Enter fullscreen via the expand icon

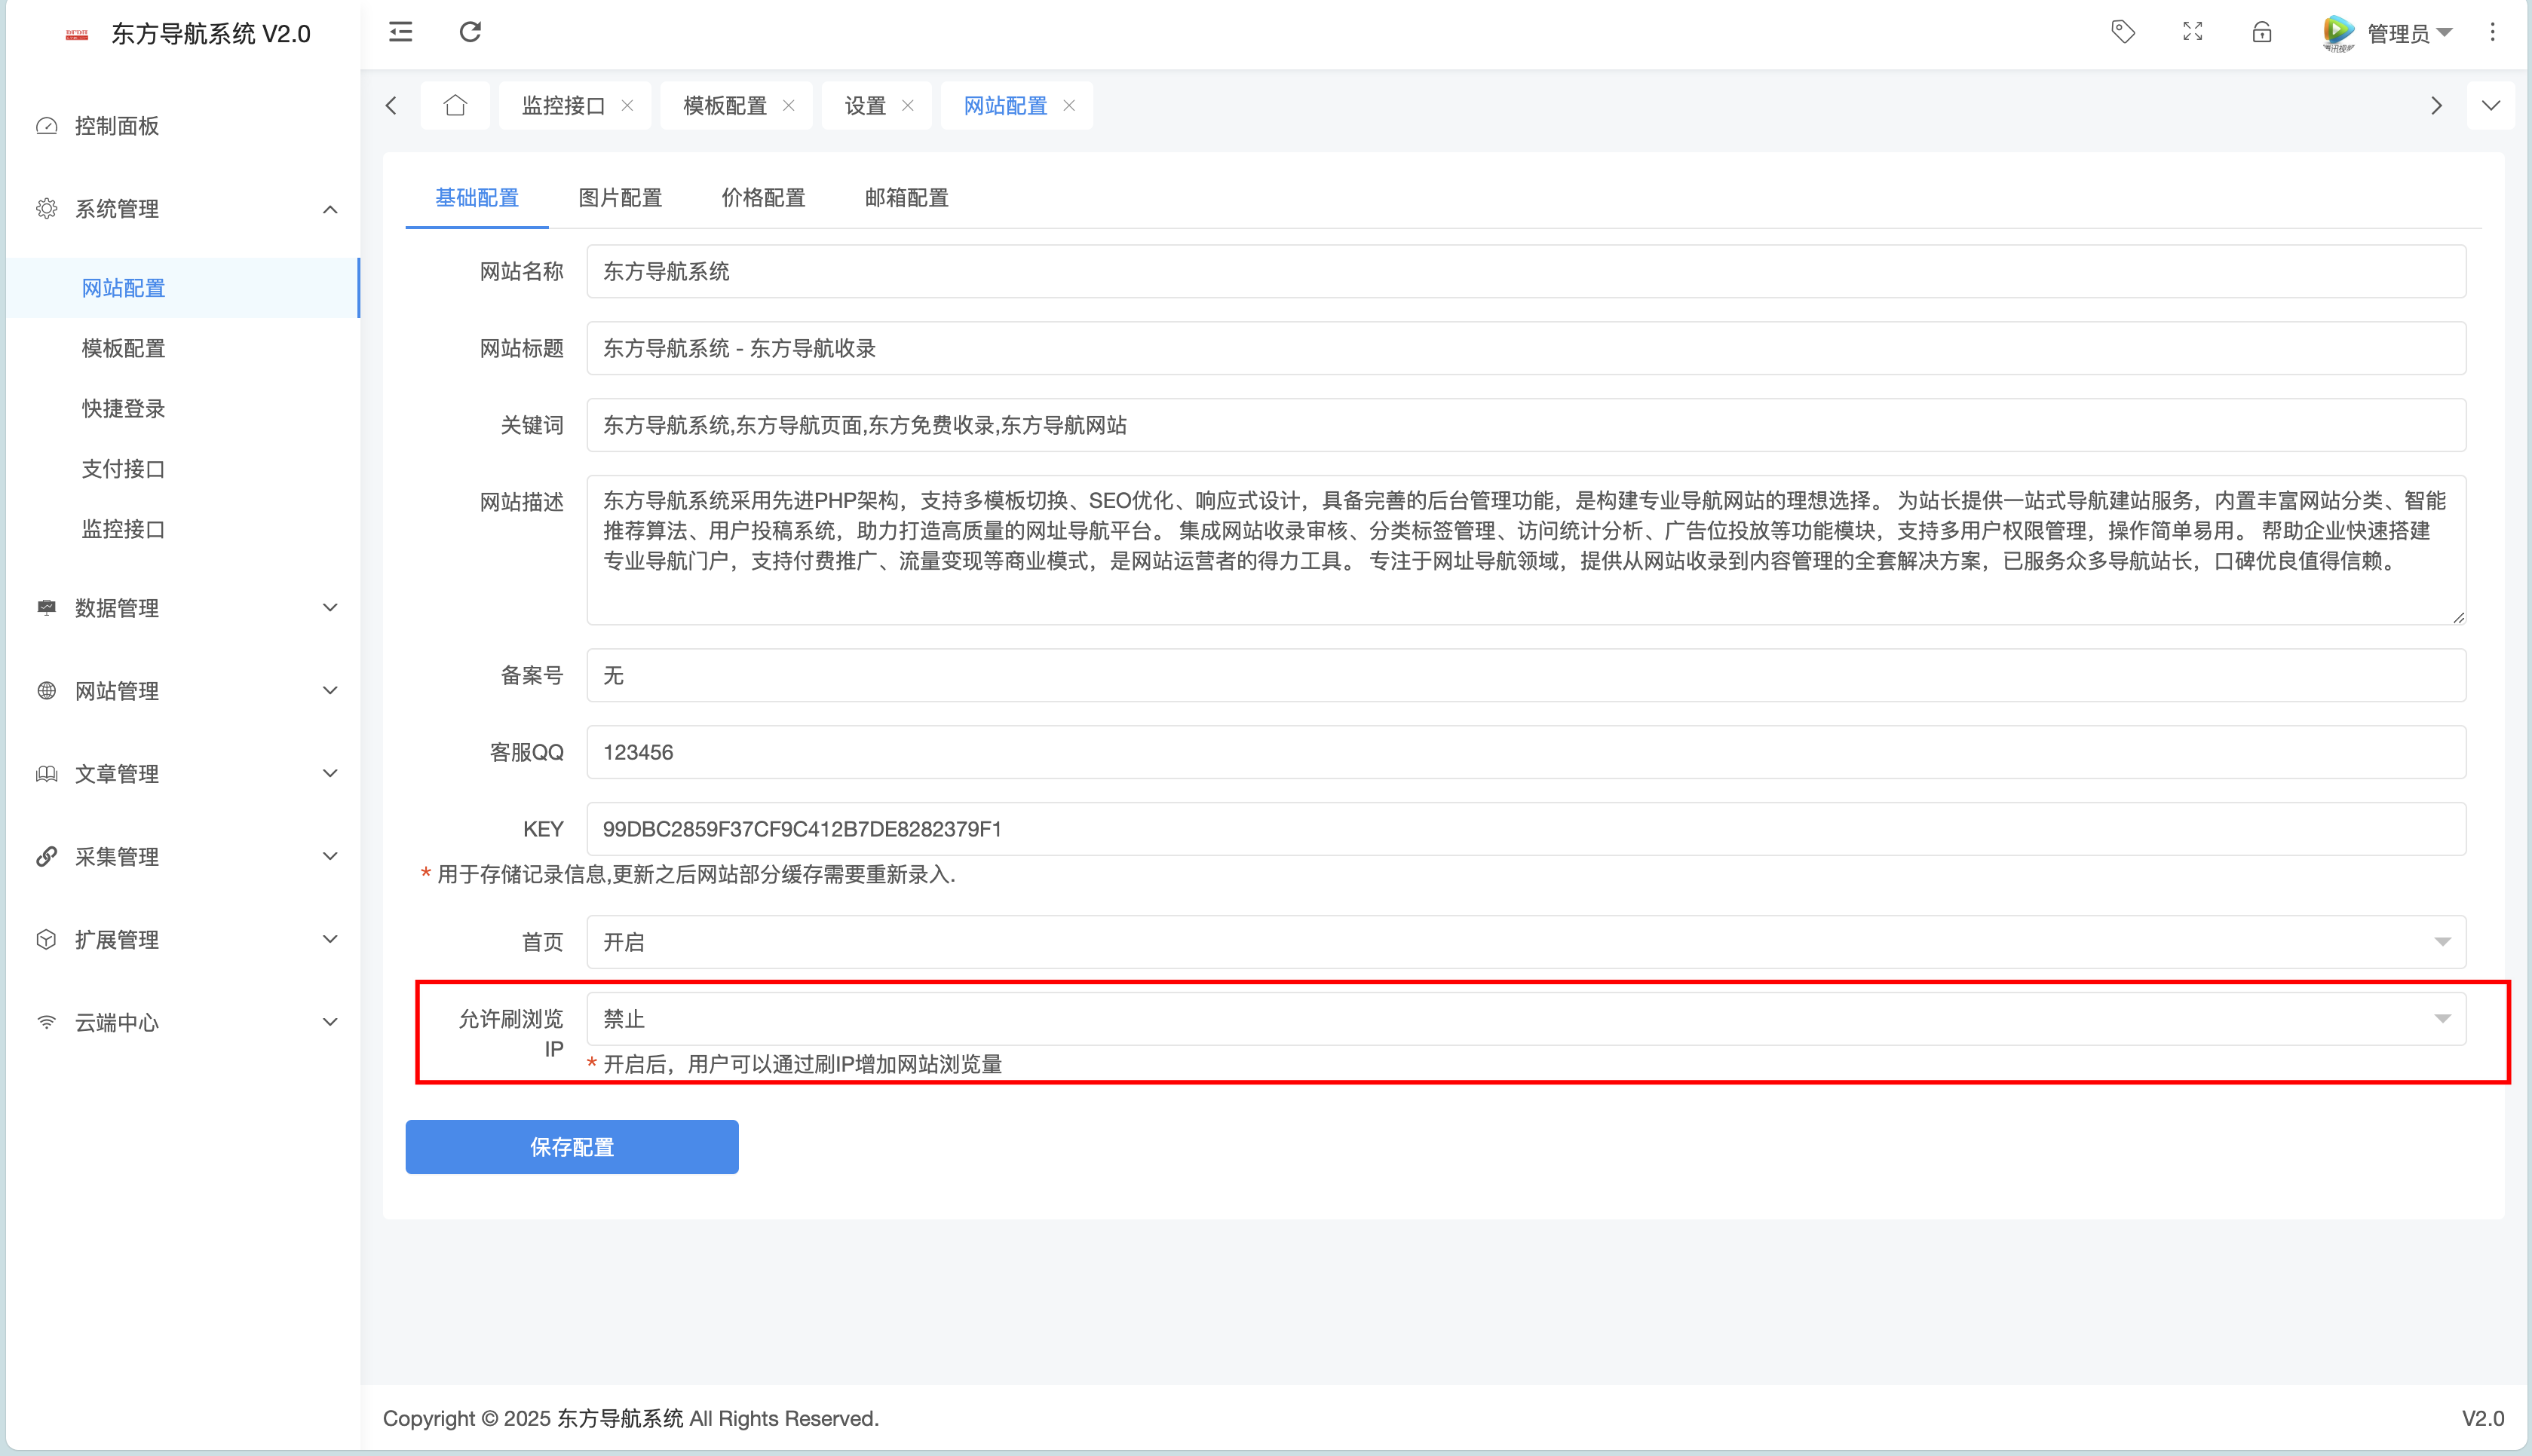pyautogui.click(x=2192, y=31)
